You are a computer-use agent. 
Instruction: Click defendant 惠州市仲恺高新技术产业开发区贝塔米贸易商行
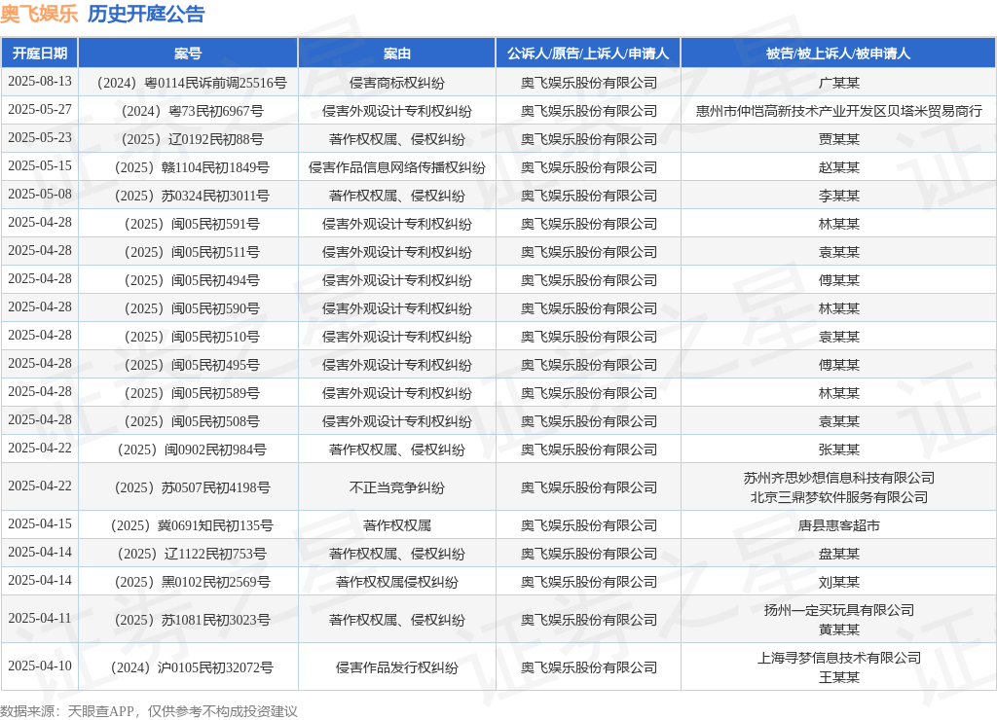click(838, 111)
